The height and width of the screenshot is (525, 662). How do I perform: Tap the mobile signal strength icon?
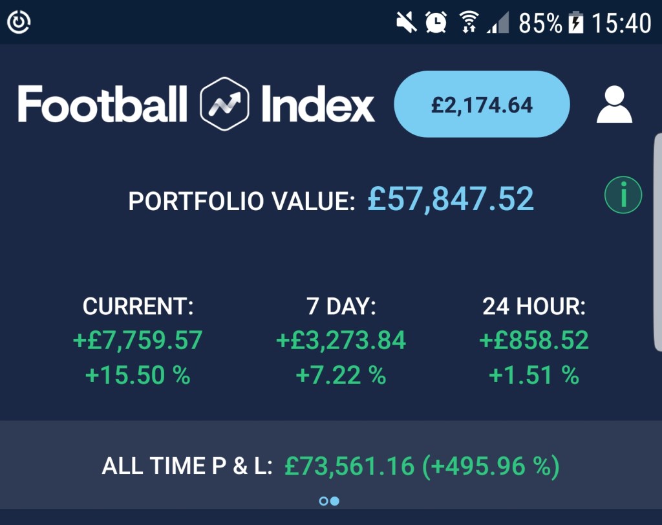pos(498,24)
